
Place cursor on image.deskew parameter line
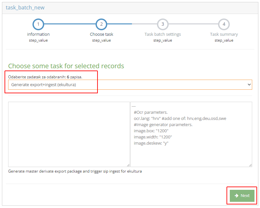tap(151, 143)
